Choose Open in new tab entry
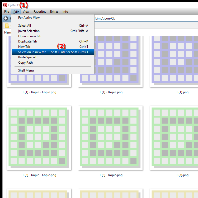The height and width of the screenshot is (198, 198). (53, 36)
